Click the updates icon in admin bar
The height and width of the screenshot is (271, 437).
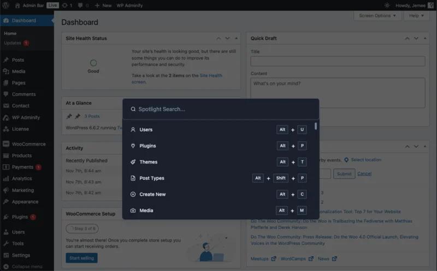tap(67, 5)
